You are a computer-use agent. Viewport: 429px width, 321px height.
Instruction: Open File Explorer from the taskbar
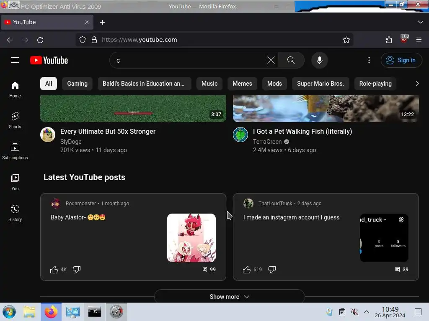[29, 312]
